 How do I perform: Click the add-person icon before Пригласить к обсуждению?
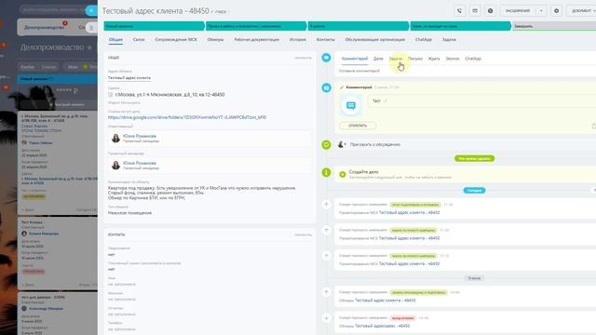point(342,144)
